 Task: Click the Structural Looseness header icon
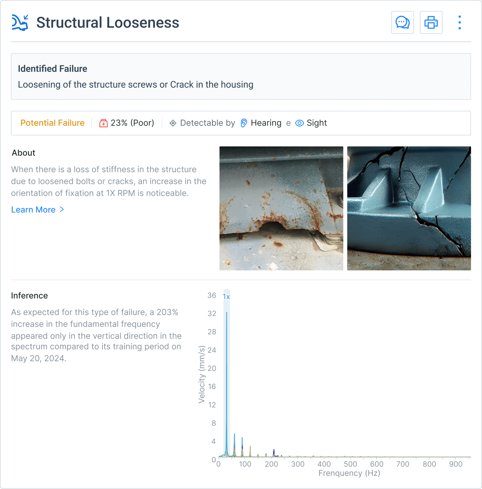click(20, 23)
